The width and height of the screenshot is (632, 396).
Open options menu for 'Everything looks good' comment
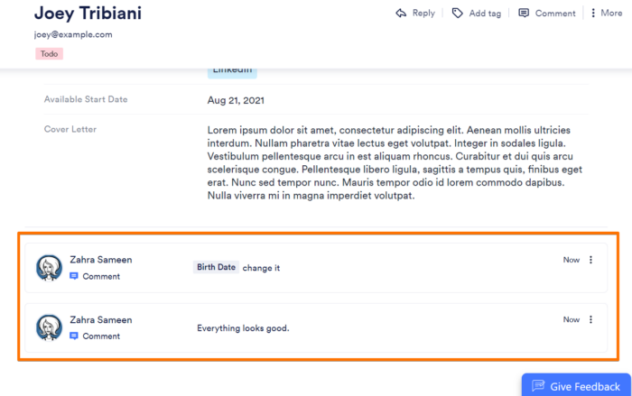coord(591,319)
